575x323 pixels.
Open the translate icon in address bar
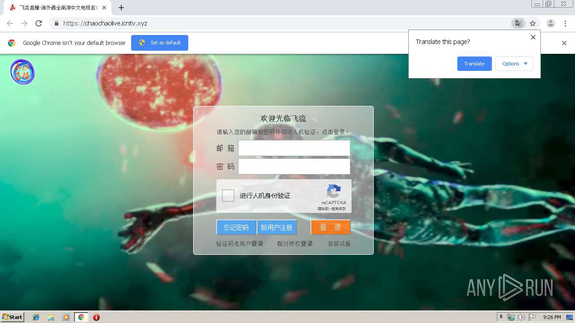point(518,23)
